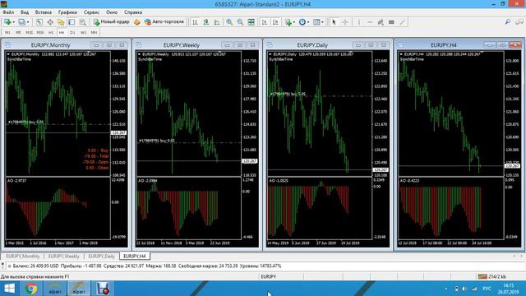Switch timeframe to H1
Image resolution: width=526 pixels, height=296 pixels.
click(51, 33)
